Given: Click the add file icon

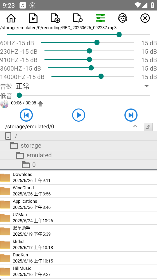Looking at the screenshot, I should click(x=56, y=18).
